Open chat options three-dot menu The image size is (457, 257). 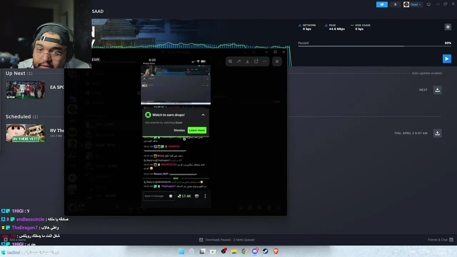coord(205,196)
